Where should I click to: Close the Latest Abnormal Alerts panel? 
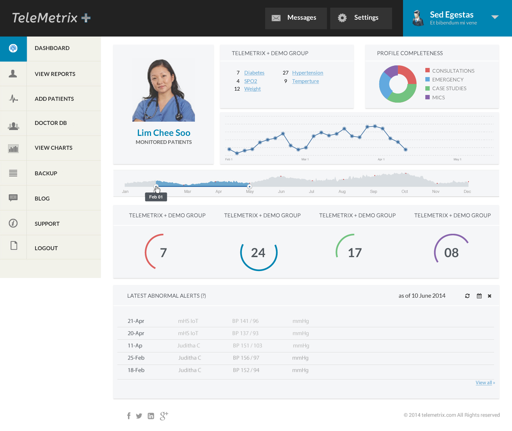click(489, 296)
